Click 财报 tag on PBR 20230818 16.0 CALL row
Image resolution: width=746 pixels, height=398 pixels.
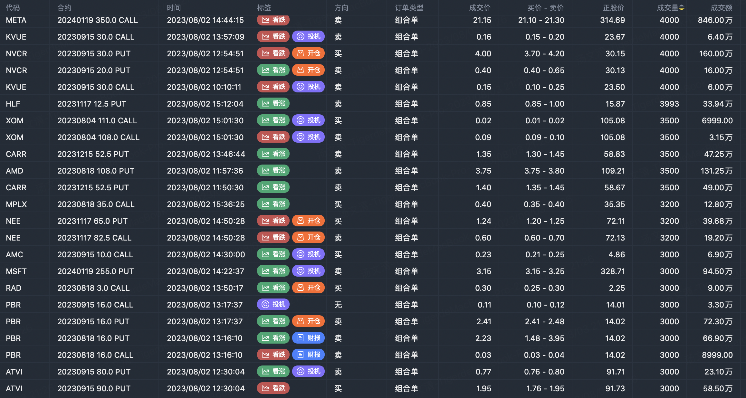point(308,355)
